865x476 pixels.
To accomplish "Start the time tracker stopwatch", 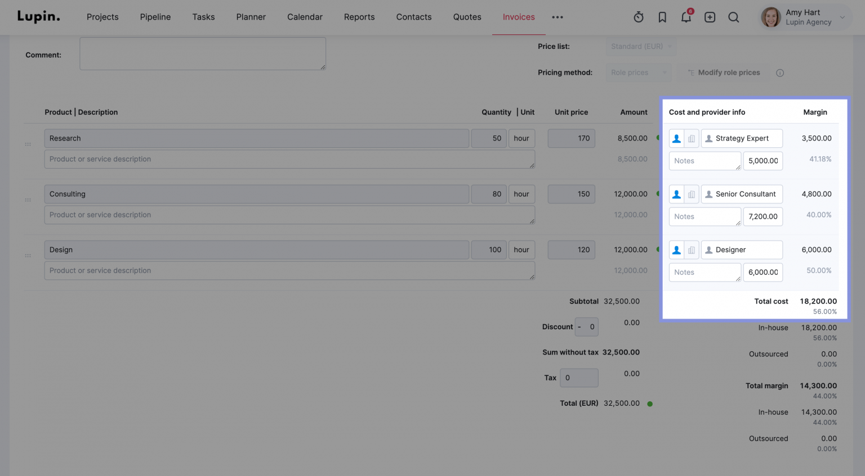I will point(638,17).
